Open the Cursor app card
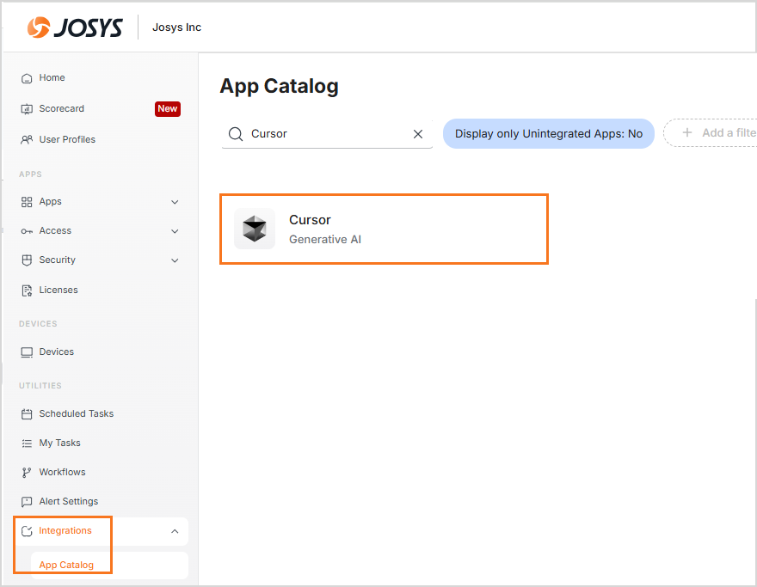This screenshot has height=587, width=757. coord(384,229)
